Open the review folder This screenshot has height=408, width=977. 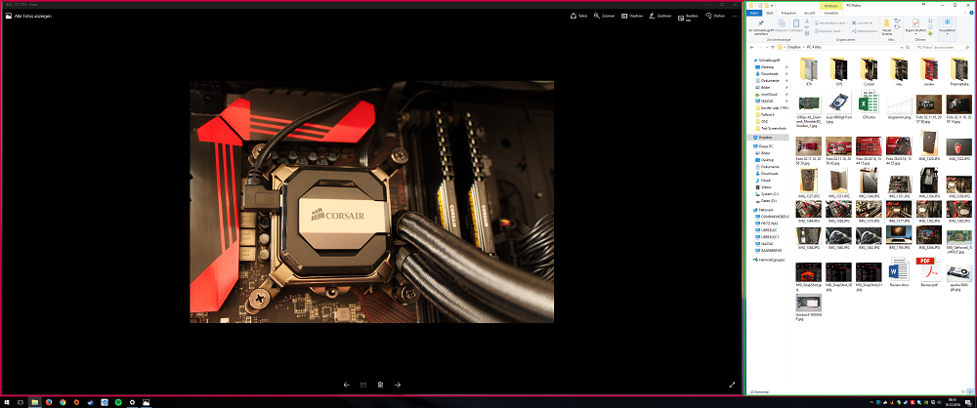point(929,71)
